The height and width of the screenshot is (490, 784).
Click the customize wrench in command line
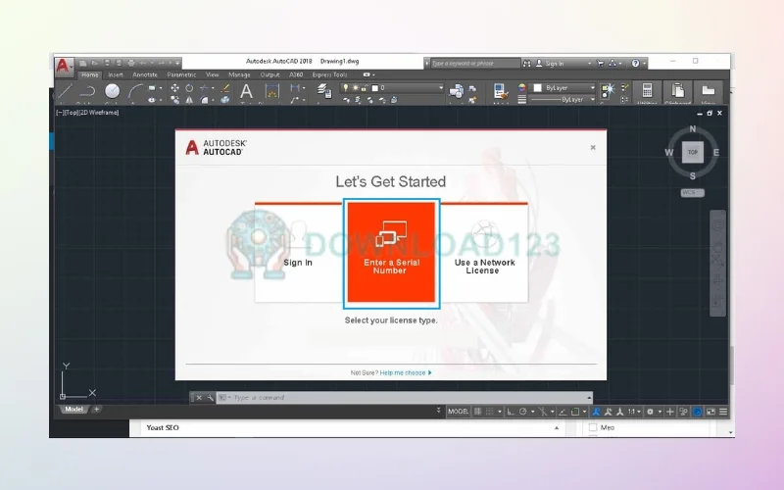click(209, 398)
